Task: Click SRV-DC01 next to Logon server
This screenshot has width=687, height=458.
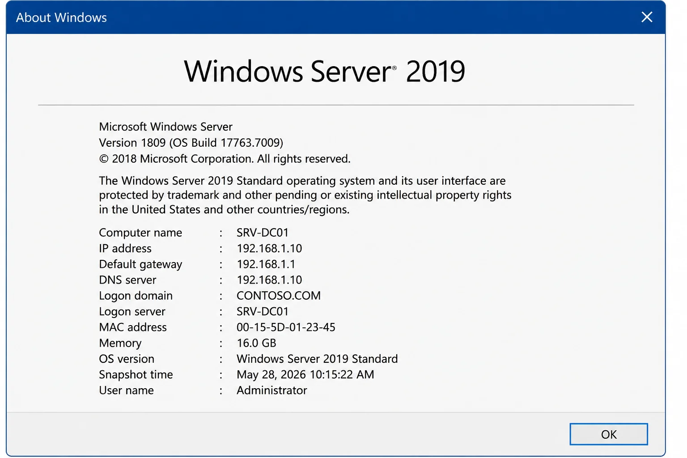Action: pos(263,311)
